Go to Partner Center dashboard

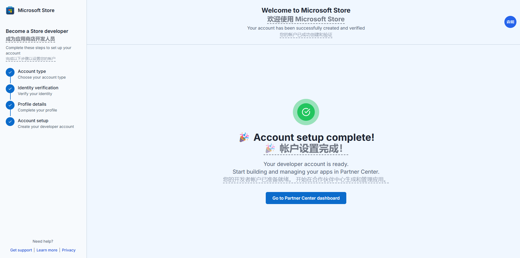[306, 198]
